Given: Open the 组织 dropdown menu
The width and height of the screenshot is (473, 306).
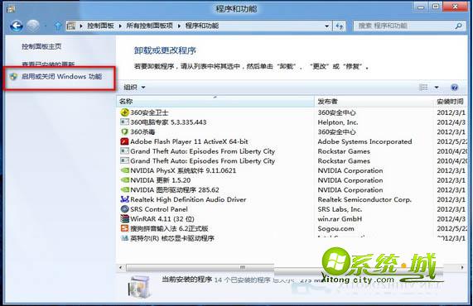Looking at the screenshot, I should tap(134, 88).
